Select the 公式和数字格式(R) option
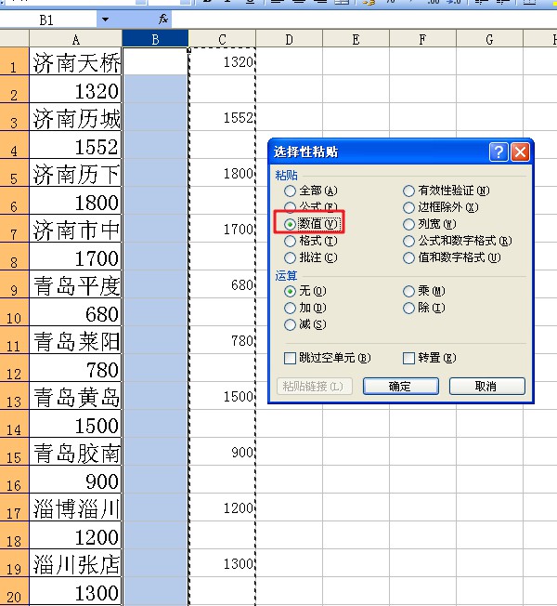The width and height of the screenshot is (557, 606). (x=458, y=241)
